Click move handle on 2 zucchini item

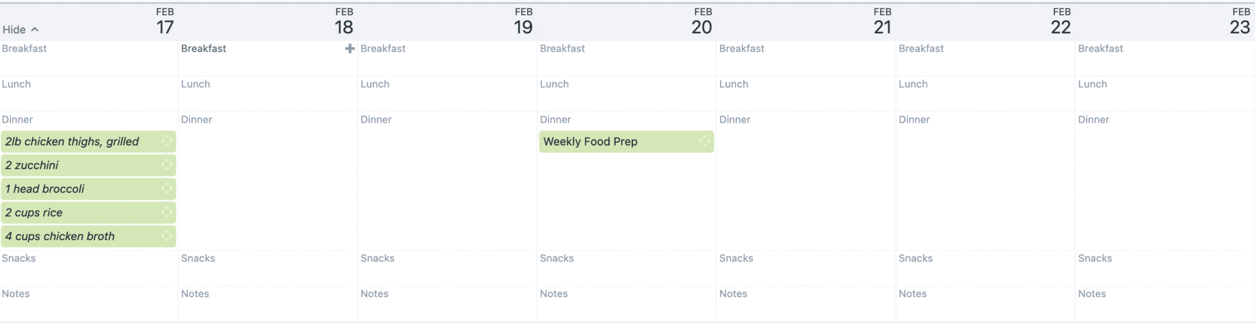click(x=167, y=165)
